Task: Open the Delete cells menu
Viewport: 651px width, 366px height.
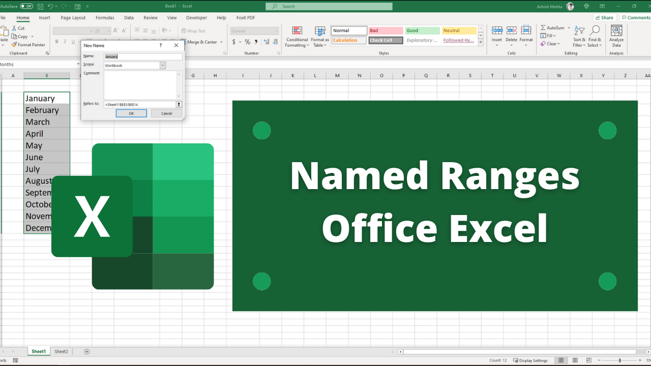Action: click(x=511, y=36)
